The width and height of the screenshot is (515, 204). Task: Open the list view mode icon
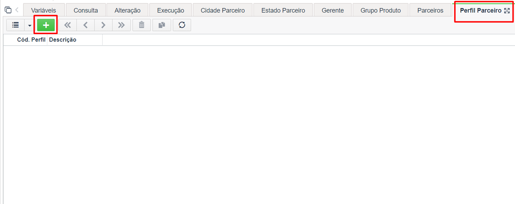pyautogui.click(x=15, y=25)
